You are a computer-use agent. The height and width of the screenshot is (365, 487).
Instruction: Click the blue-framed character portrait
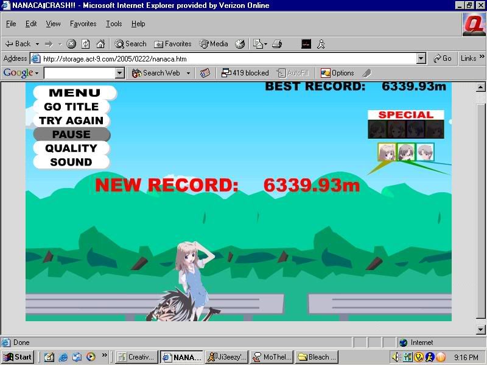[x=424, y=152]
